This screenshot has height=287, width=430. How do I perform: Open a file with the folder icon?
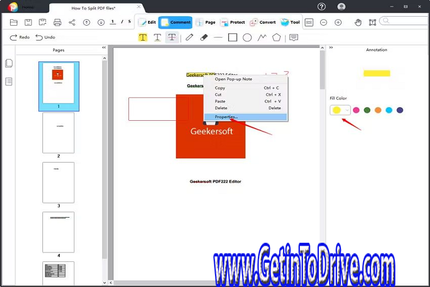tap(13, 22)
